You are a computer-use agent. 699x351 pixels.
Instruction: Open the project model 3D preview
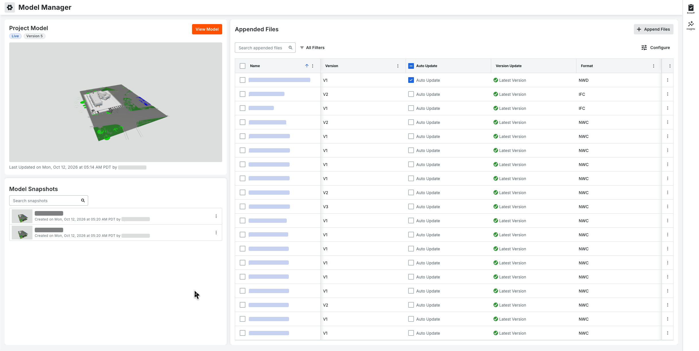(x=116, y=102)
